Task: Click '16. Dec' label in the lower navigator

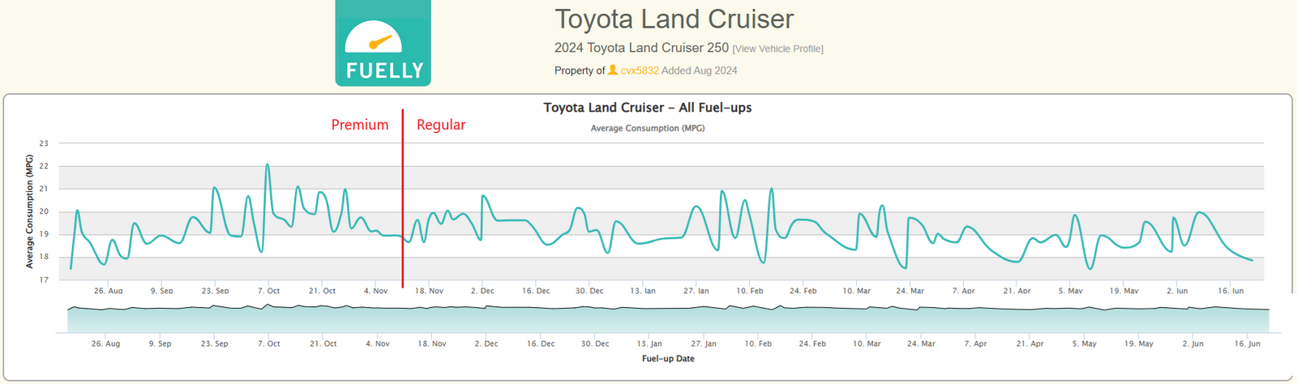Action: tap(541, 343)
